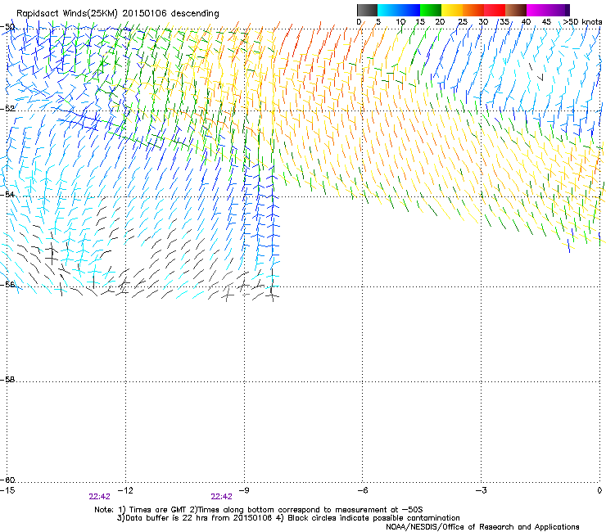606x532 pixels.
Task: Click the '0' longitude axis label
Action: tap(599, 490)
